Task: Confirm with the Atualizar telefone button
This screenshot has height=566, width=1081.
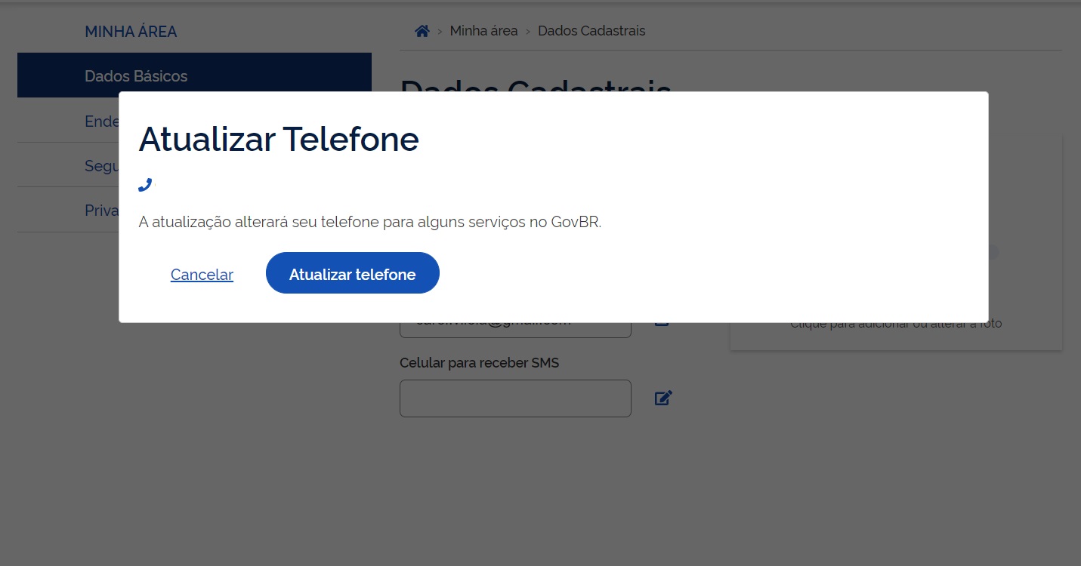Action: coord(352,273)
